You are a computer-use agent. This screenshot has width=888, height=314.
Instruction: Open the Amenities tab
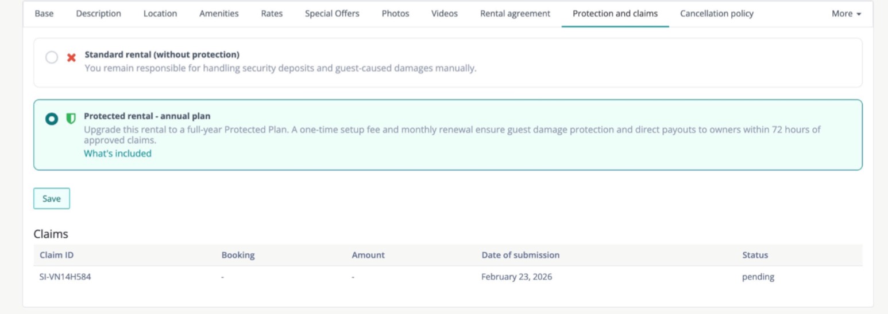tap(219, 14)
